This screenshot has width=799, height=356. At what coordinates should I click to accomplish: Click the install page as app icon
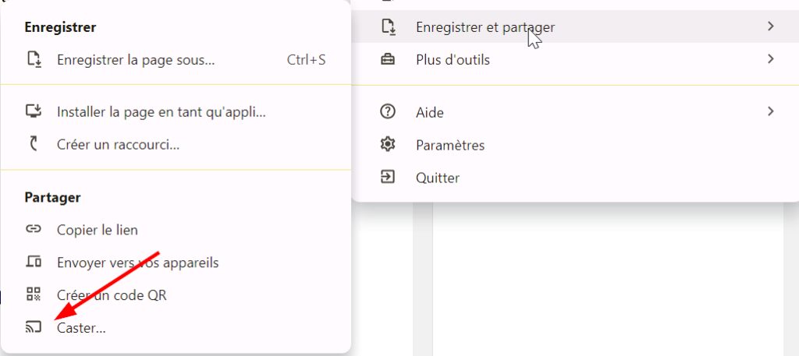coord(33,111)
